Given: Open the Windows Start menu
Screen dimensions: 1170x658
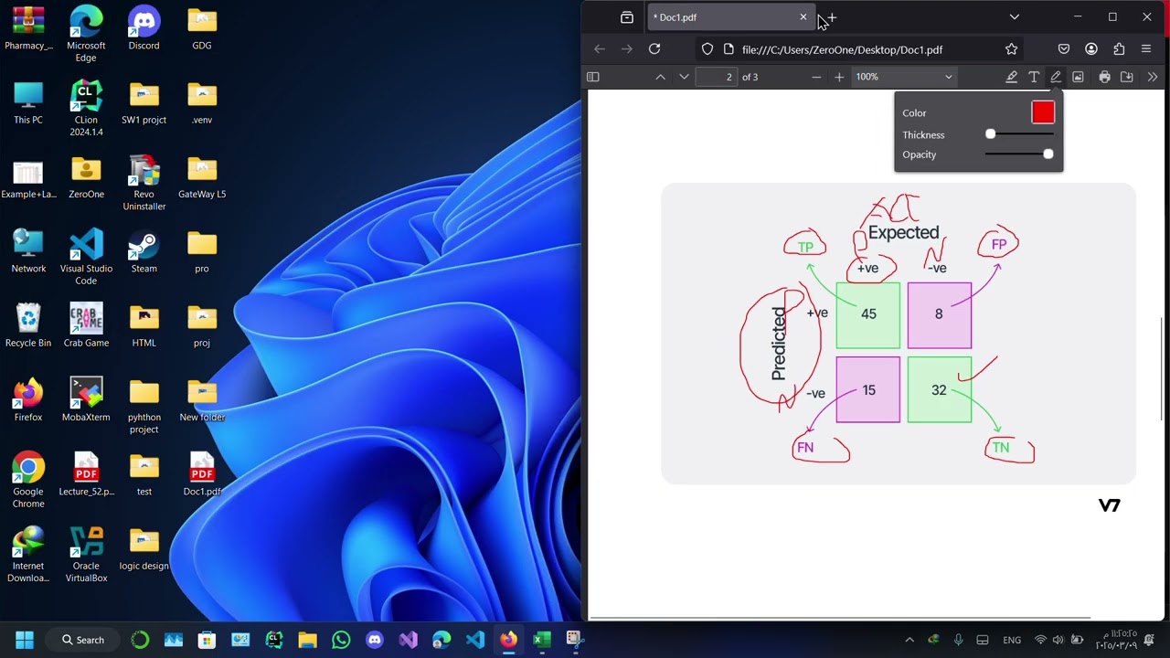Looking at the screenshot, I should [x=25, y=640].
